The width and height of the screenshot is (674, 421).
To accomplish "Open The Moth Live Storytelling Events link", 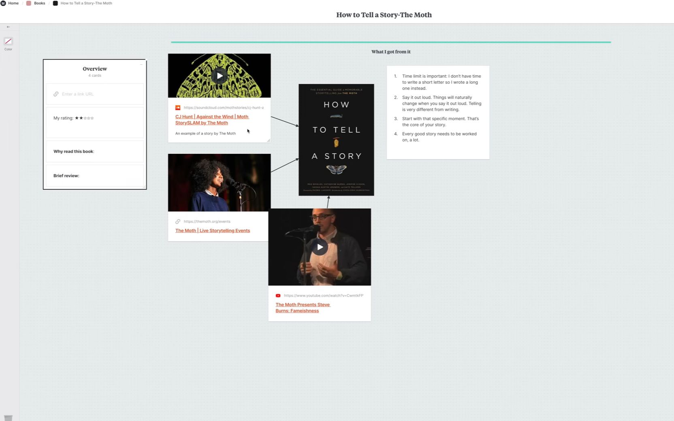I will 213,231.
